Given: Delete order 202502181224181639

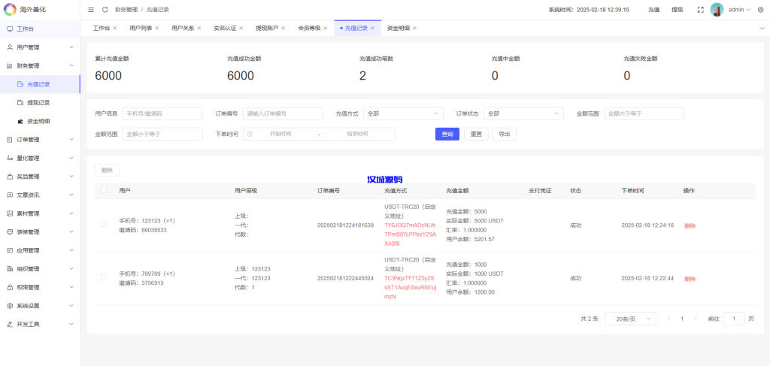Looking at the screenshot, I should pyautogui.click(x=690, y=226).
